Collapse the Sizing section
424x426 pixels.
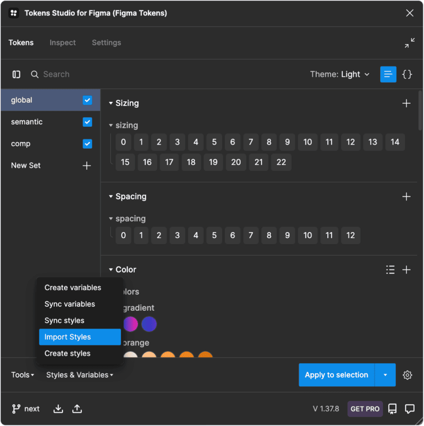(111, 104)
